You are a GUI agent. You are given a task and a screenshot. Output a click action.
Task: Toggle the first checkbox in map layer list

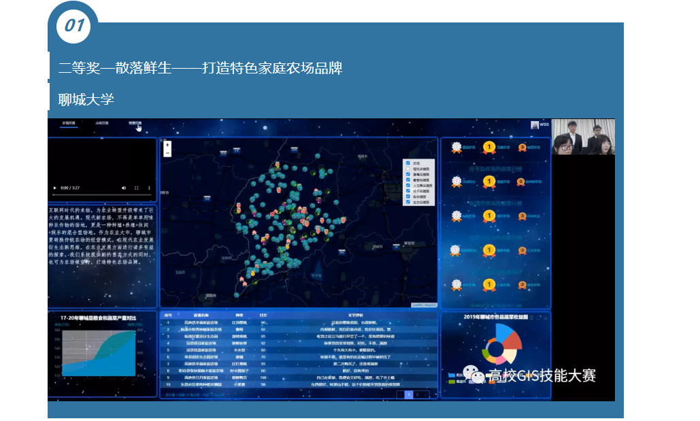[407, 163]
